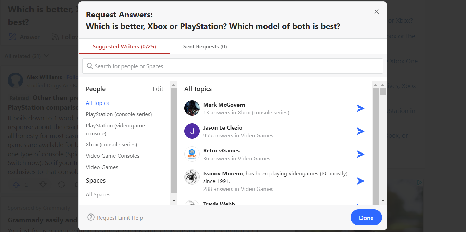Screen dimensions: 466x232
Task: Click the Spaces section heading
Action: coord(96,180)
